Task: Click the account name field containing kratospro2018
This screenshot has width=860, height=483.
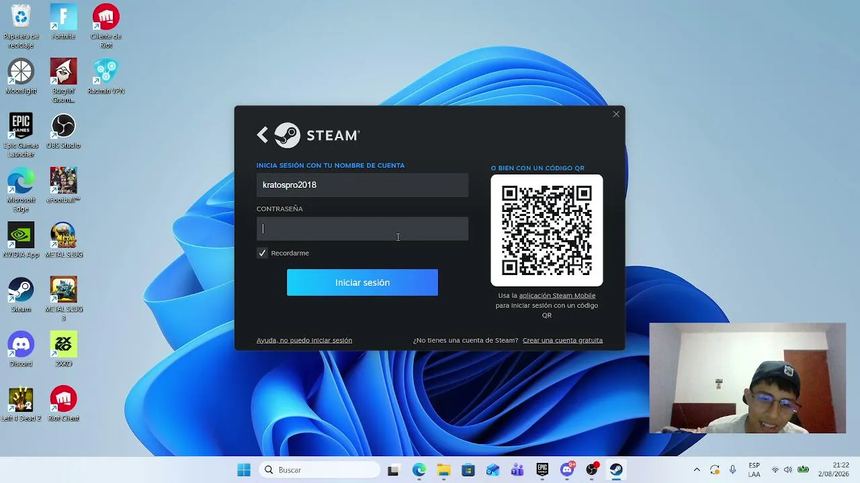Action: tap(362, 185)
